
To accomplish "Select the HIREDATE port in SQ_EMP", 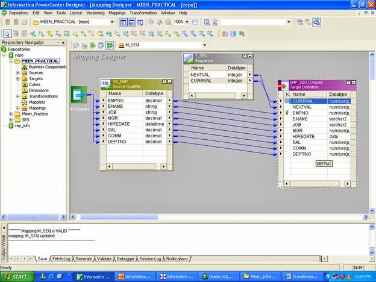I will [136, 124].
